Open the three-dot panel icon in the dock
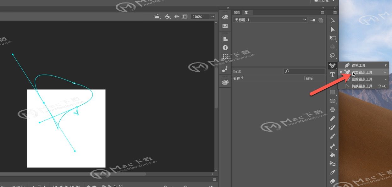Image resolution: width=392 pixels, height=187 pixels. pyautogui.click(x=225, y=70)
